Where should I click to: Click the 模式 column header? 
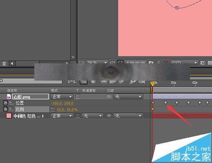pyautogui.click(x=54, y=90)
